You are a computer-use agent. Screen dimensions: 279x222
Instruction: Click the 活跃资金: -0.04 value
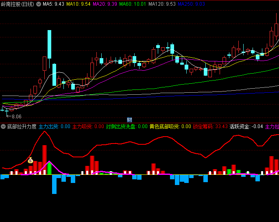246,127
